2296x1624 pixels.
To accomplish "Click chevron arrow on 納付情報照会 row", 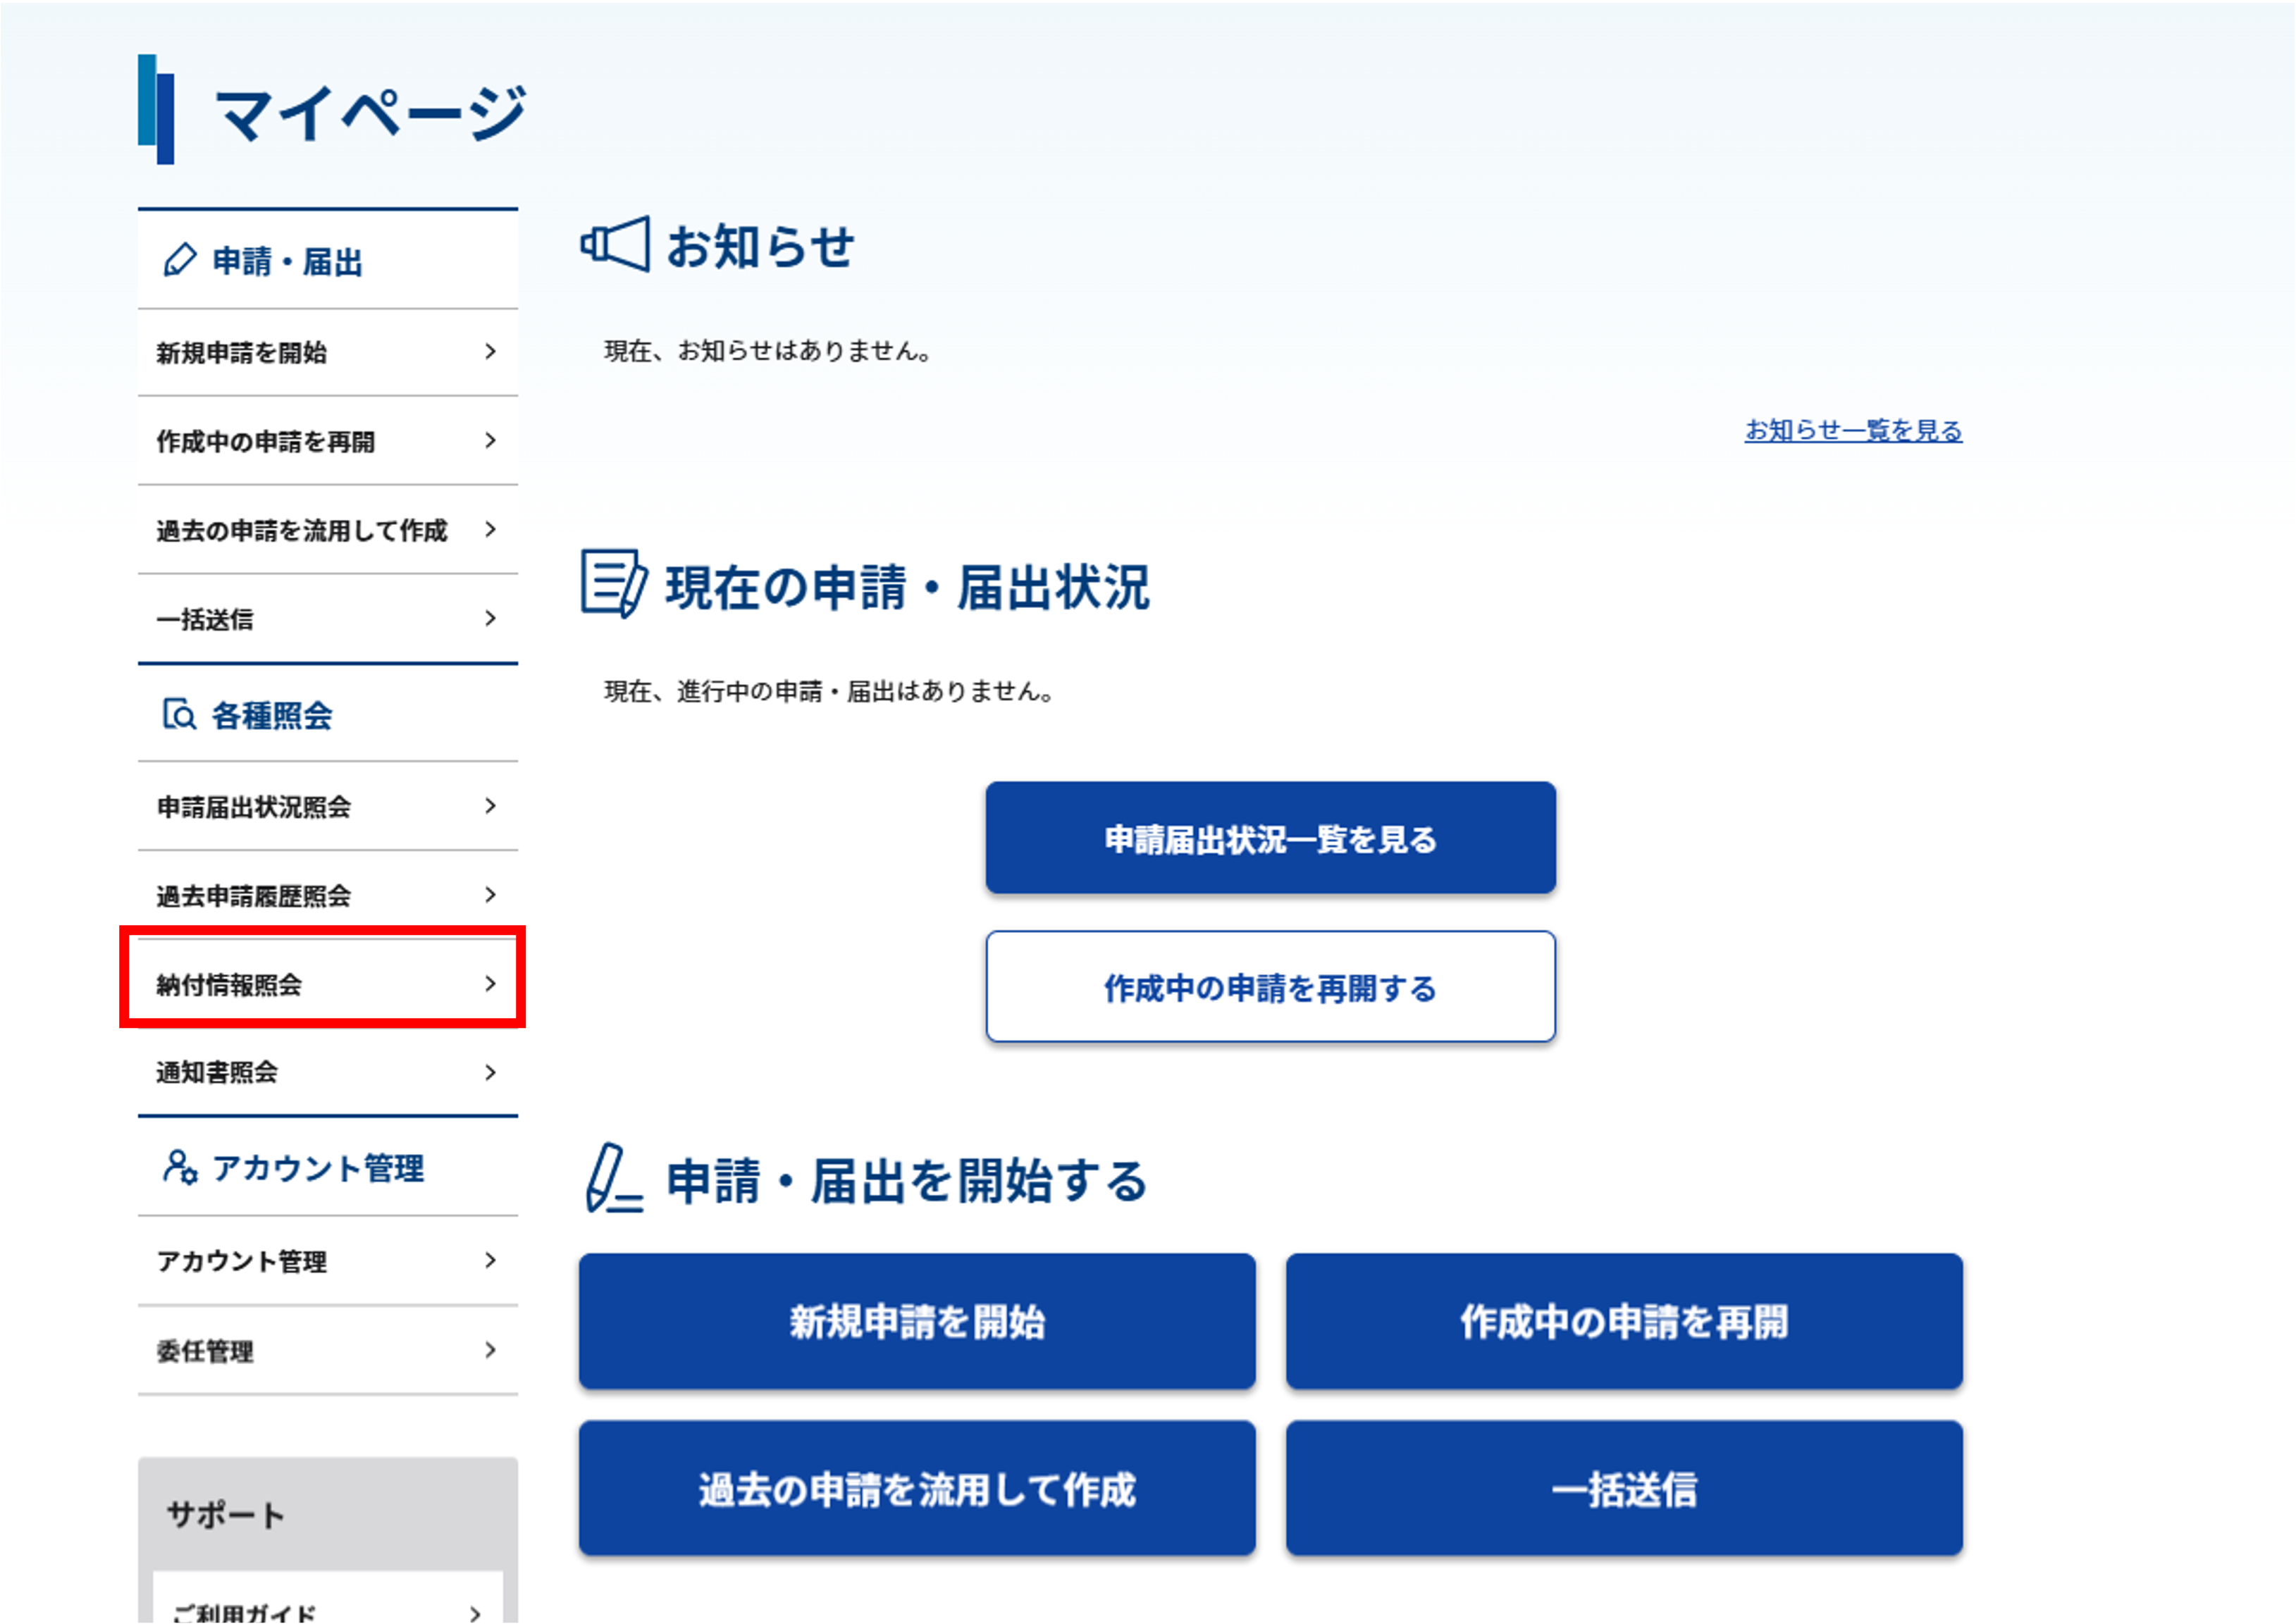I will 490,983.
